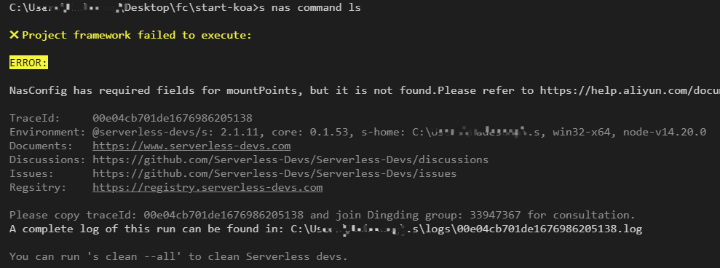720x268 pixels.
Task: Click the help.aliyun.com reference URL
Action: tap(630, 90)
